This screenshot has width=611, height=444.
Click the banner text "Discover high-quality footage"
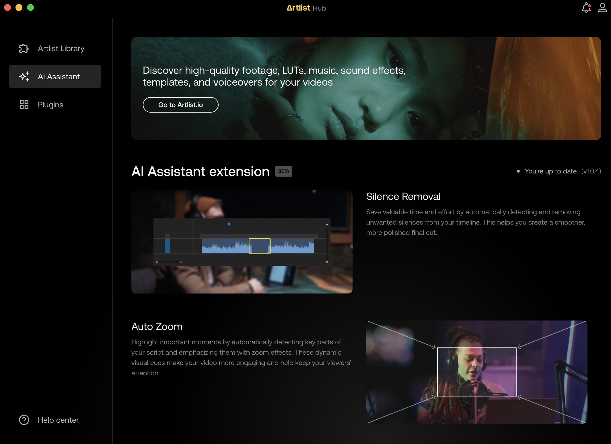(211, 70)
